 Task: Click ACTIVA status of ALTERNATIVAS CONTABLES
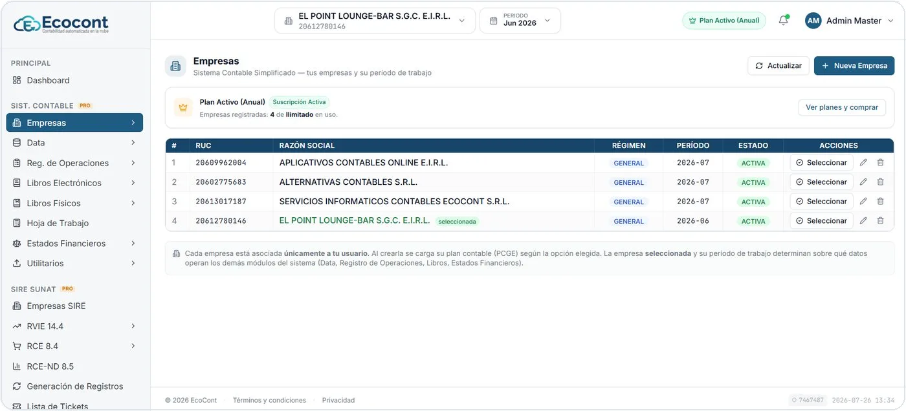click(x=753, y=183)
